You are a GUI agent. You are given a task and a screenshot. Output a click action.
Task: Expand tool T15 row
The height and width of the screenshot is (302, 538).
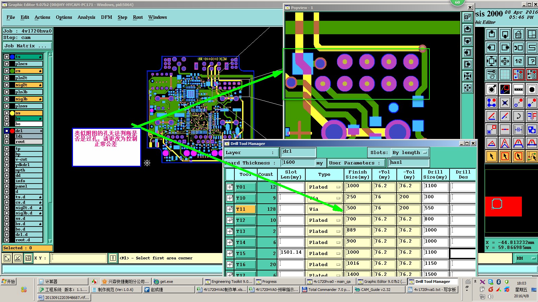pos(230,253)
